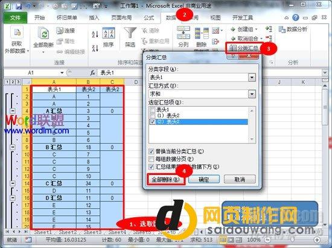This screenshot has width=332, height=248.
Task: Check the 表头1 item in subtotal list
Action: [x=152, y=110]
